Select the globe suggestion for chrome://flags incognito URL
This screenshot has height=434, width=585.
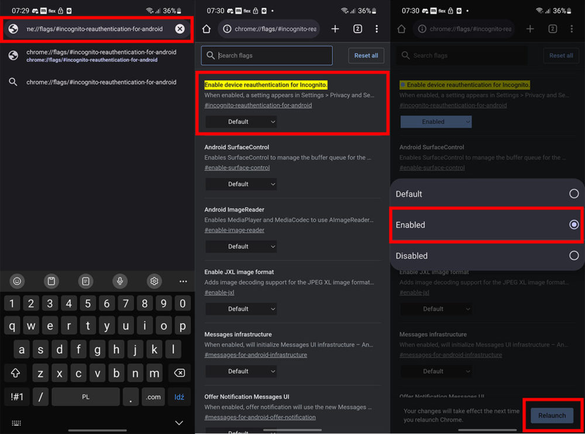97,56
